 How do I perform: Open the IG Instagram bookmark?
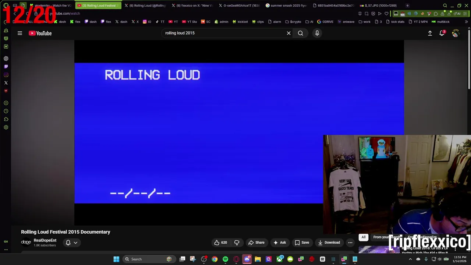click(147, 22)
